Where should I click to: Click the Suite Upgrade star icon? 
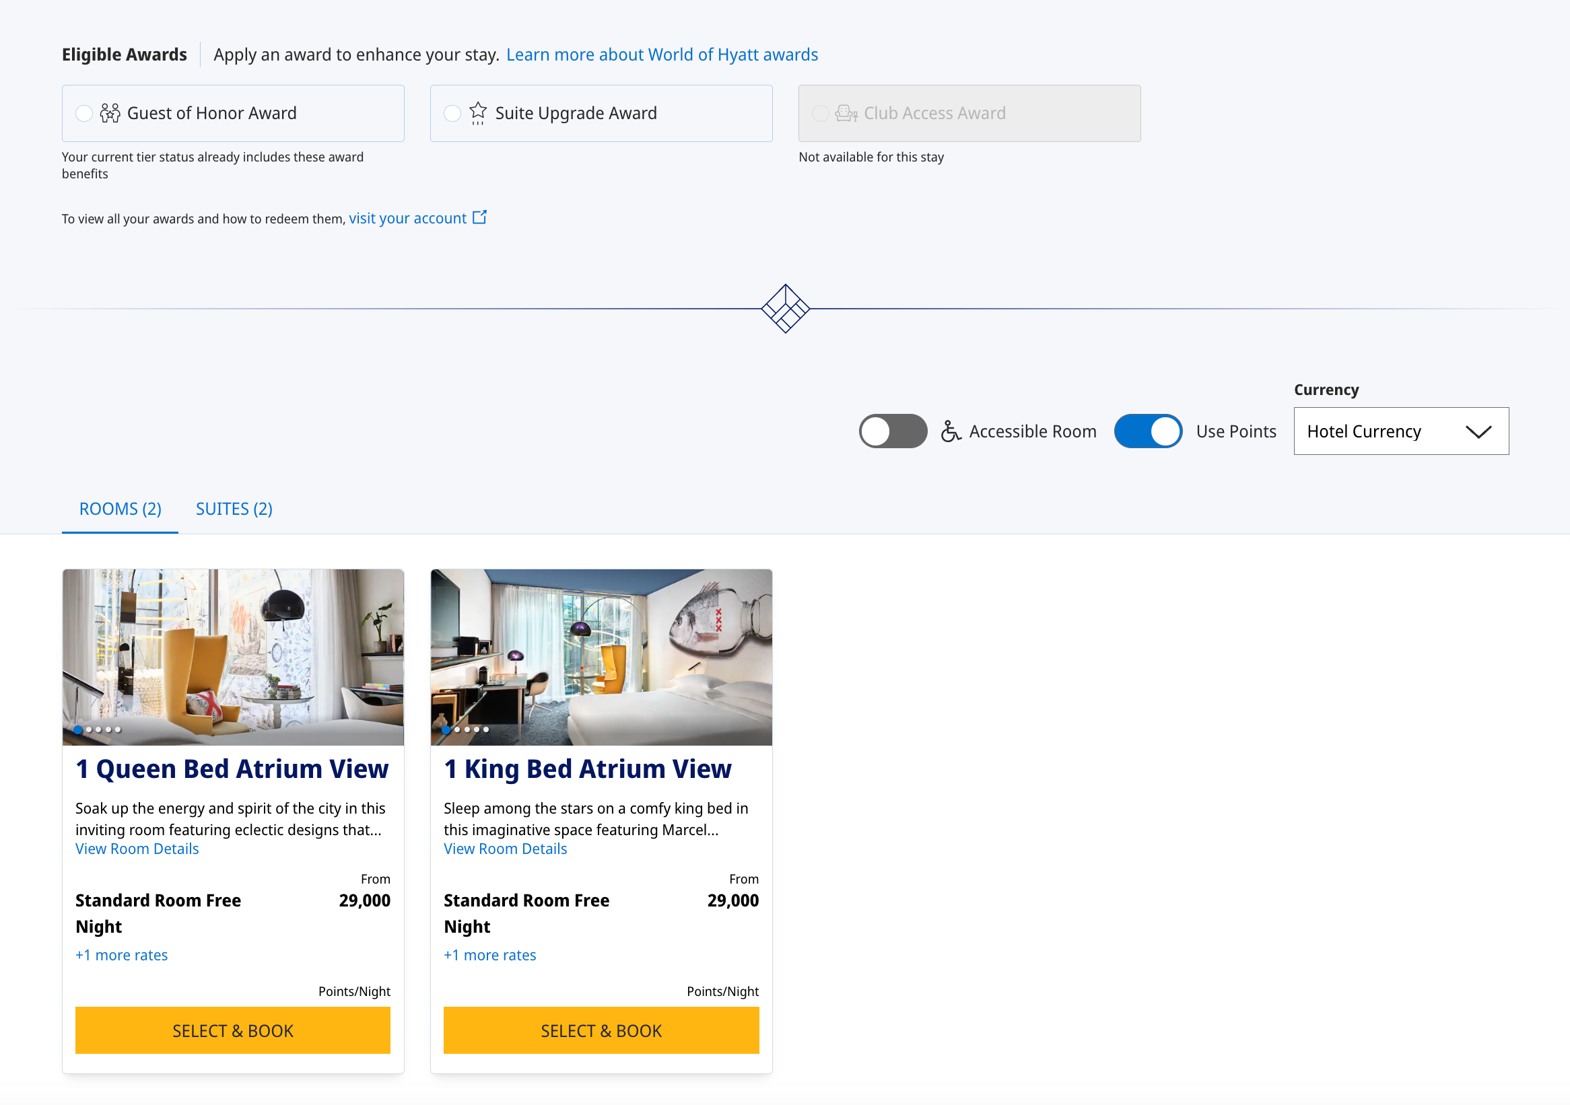(x=478, y=112)
